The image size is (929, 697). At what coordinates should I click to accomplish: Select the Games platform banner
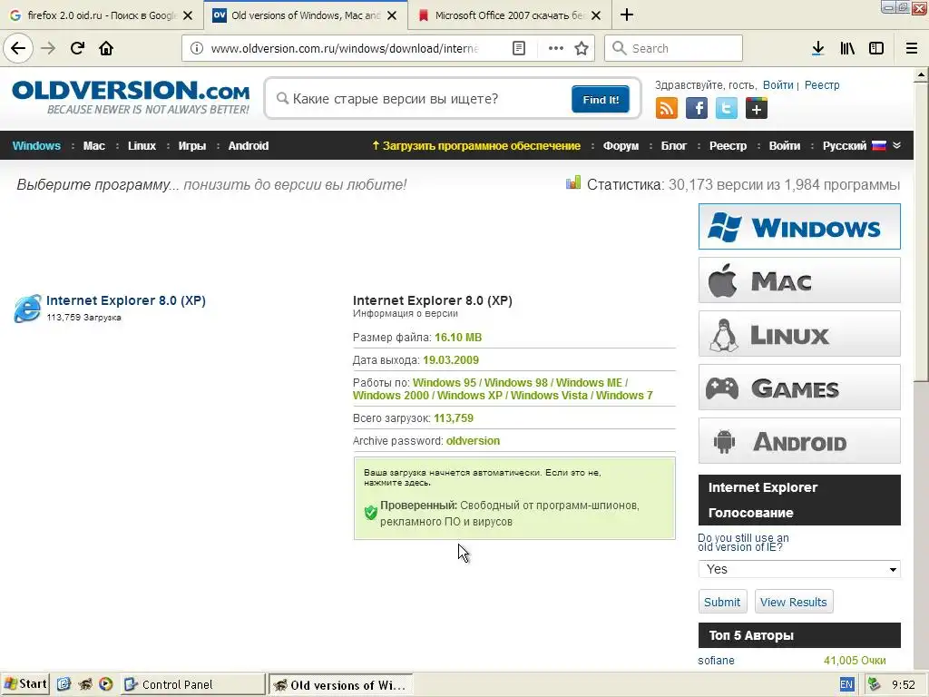(799, 388)
